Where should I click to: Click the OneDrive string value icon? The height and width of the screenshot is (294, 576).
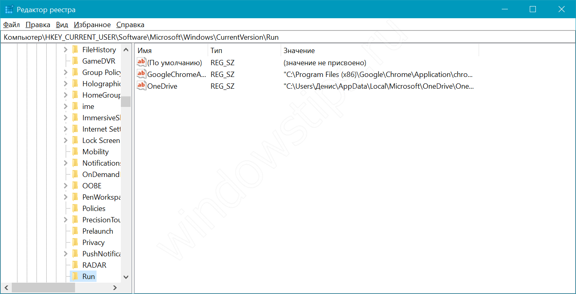pos(141,86)
